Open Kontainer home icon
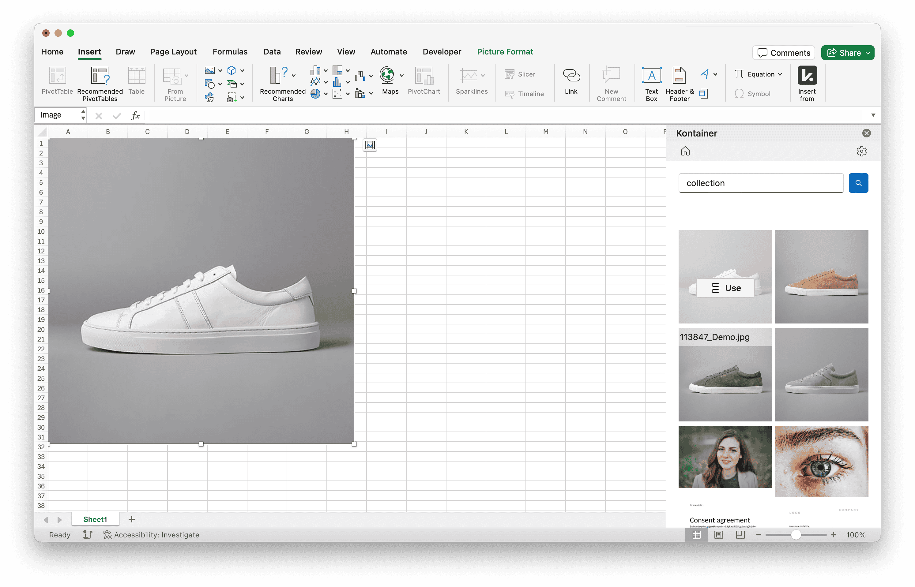Screen dimensions: 915x587 coord(685,151)
